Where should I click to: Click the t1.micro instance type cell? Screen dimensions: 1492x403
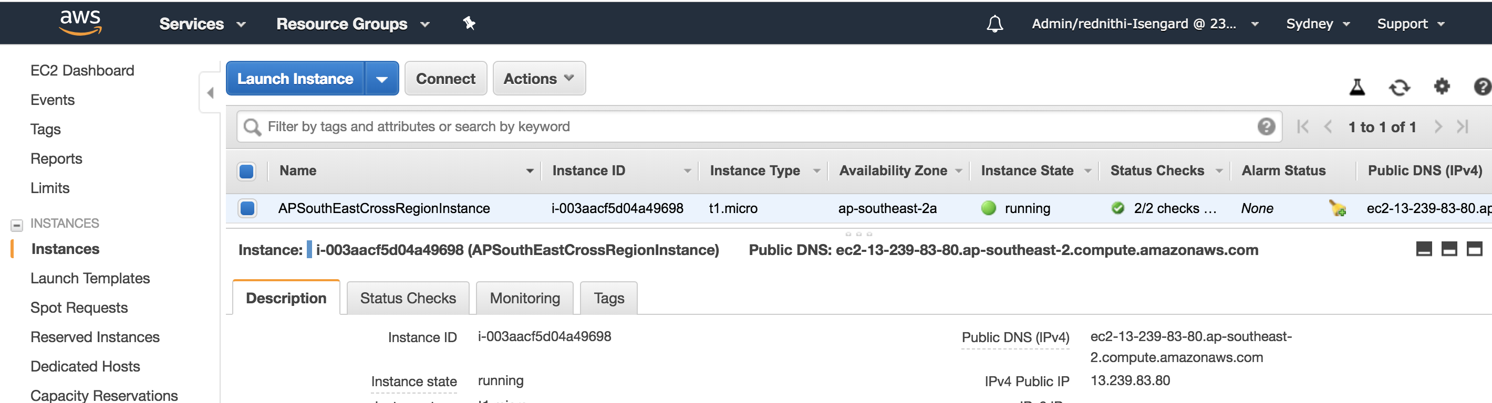pos(733,208)
